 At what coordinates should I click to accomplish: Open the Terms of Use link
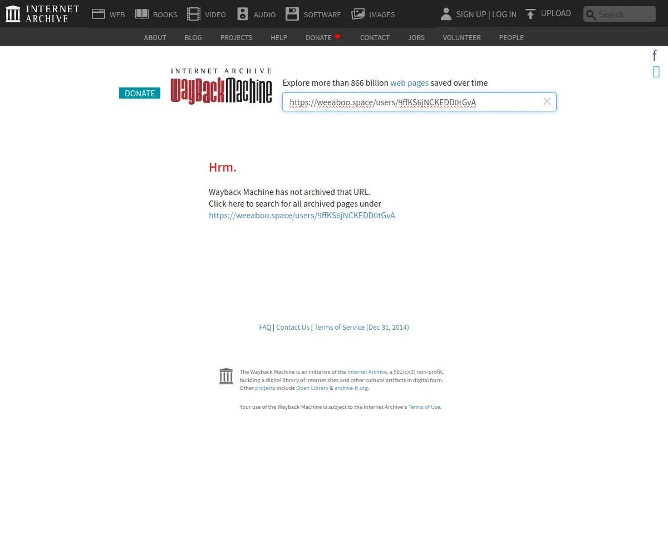coord(424,407)
